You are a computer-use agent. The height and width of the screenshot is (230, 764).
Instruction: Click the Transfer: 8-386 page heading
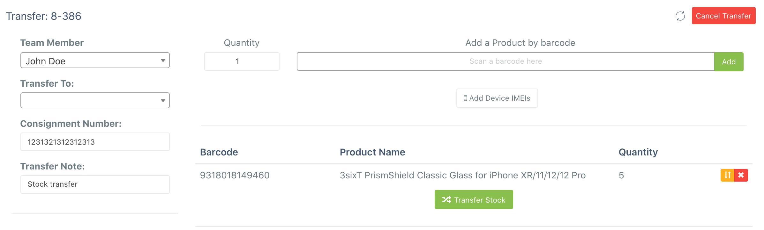pos(44,16)
